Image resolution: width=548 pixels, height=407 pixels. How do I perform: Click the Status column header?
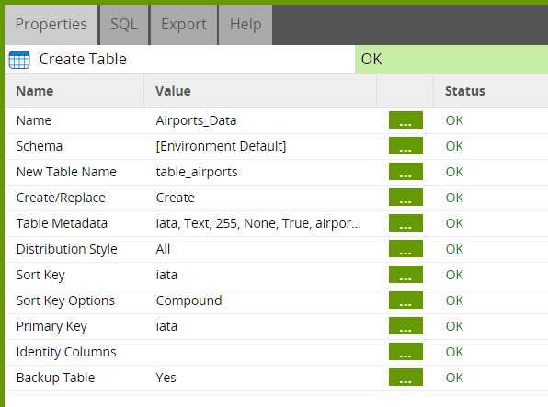click(x=465, y=91)
